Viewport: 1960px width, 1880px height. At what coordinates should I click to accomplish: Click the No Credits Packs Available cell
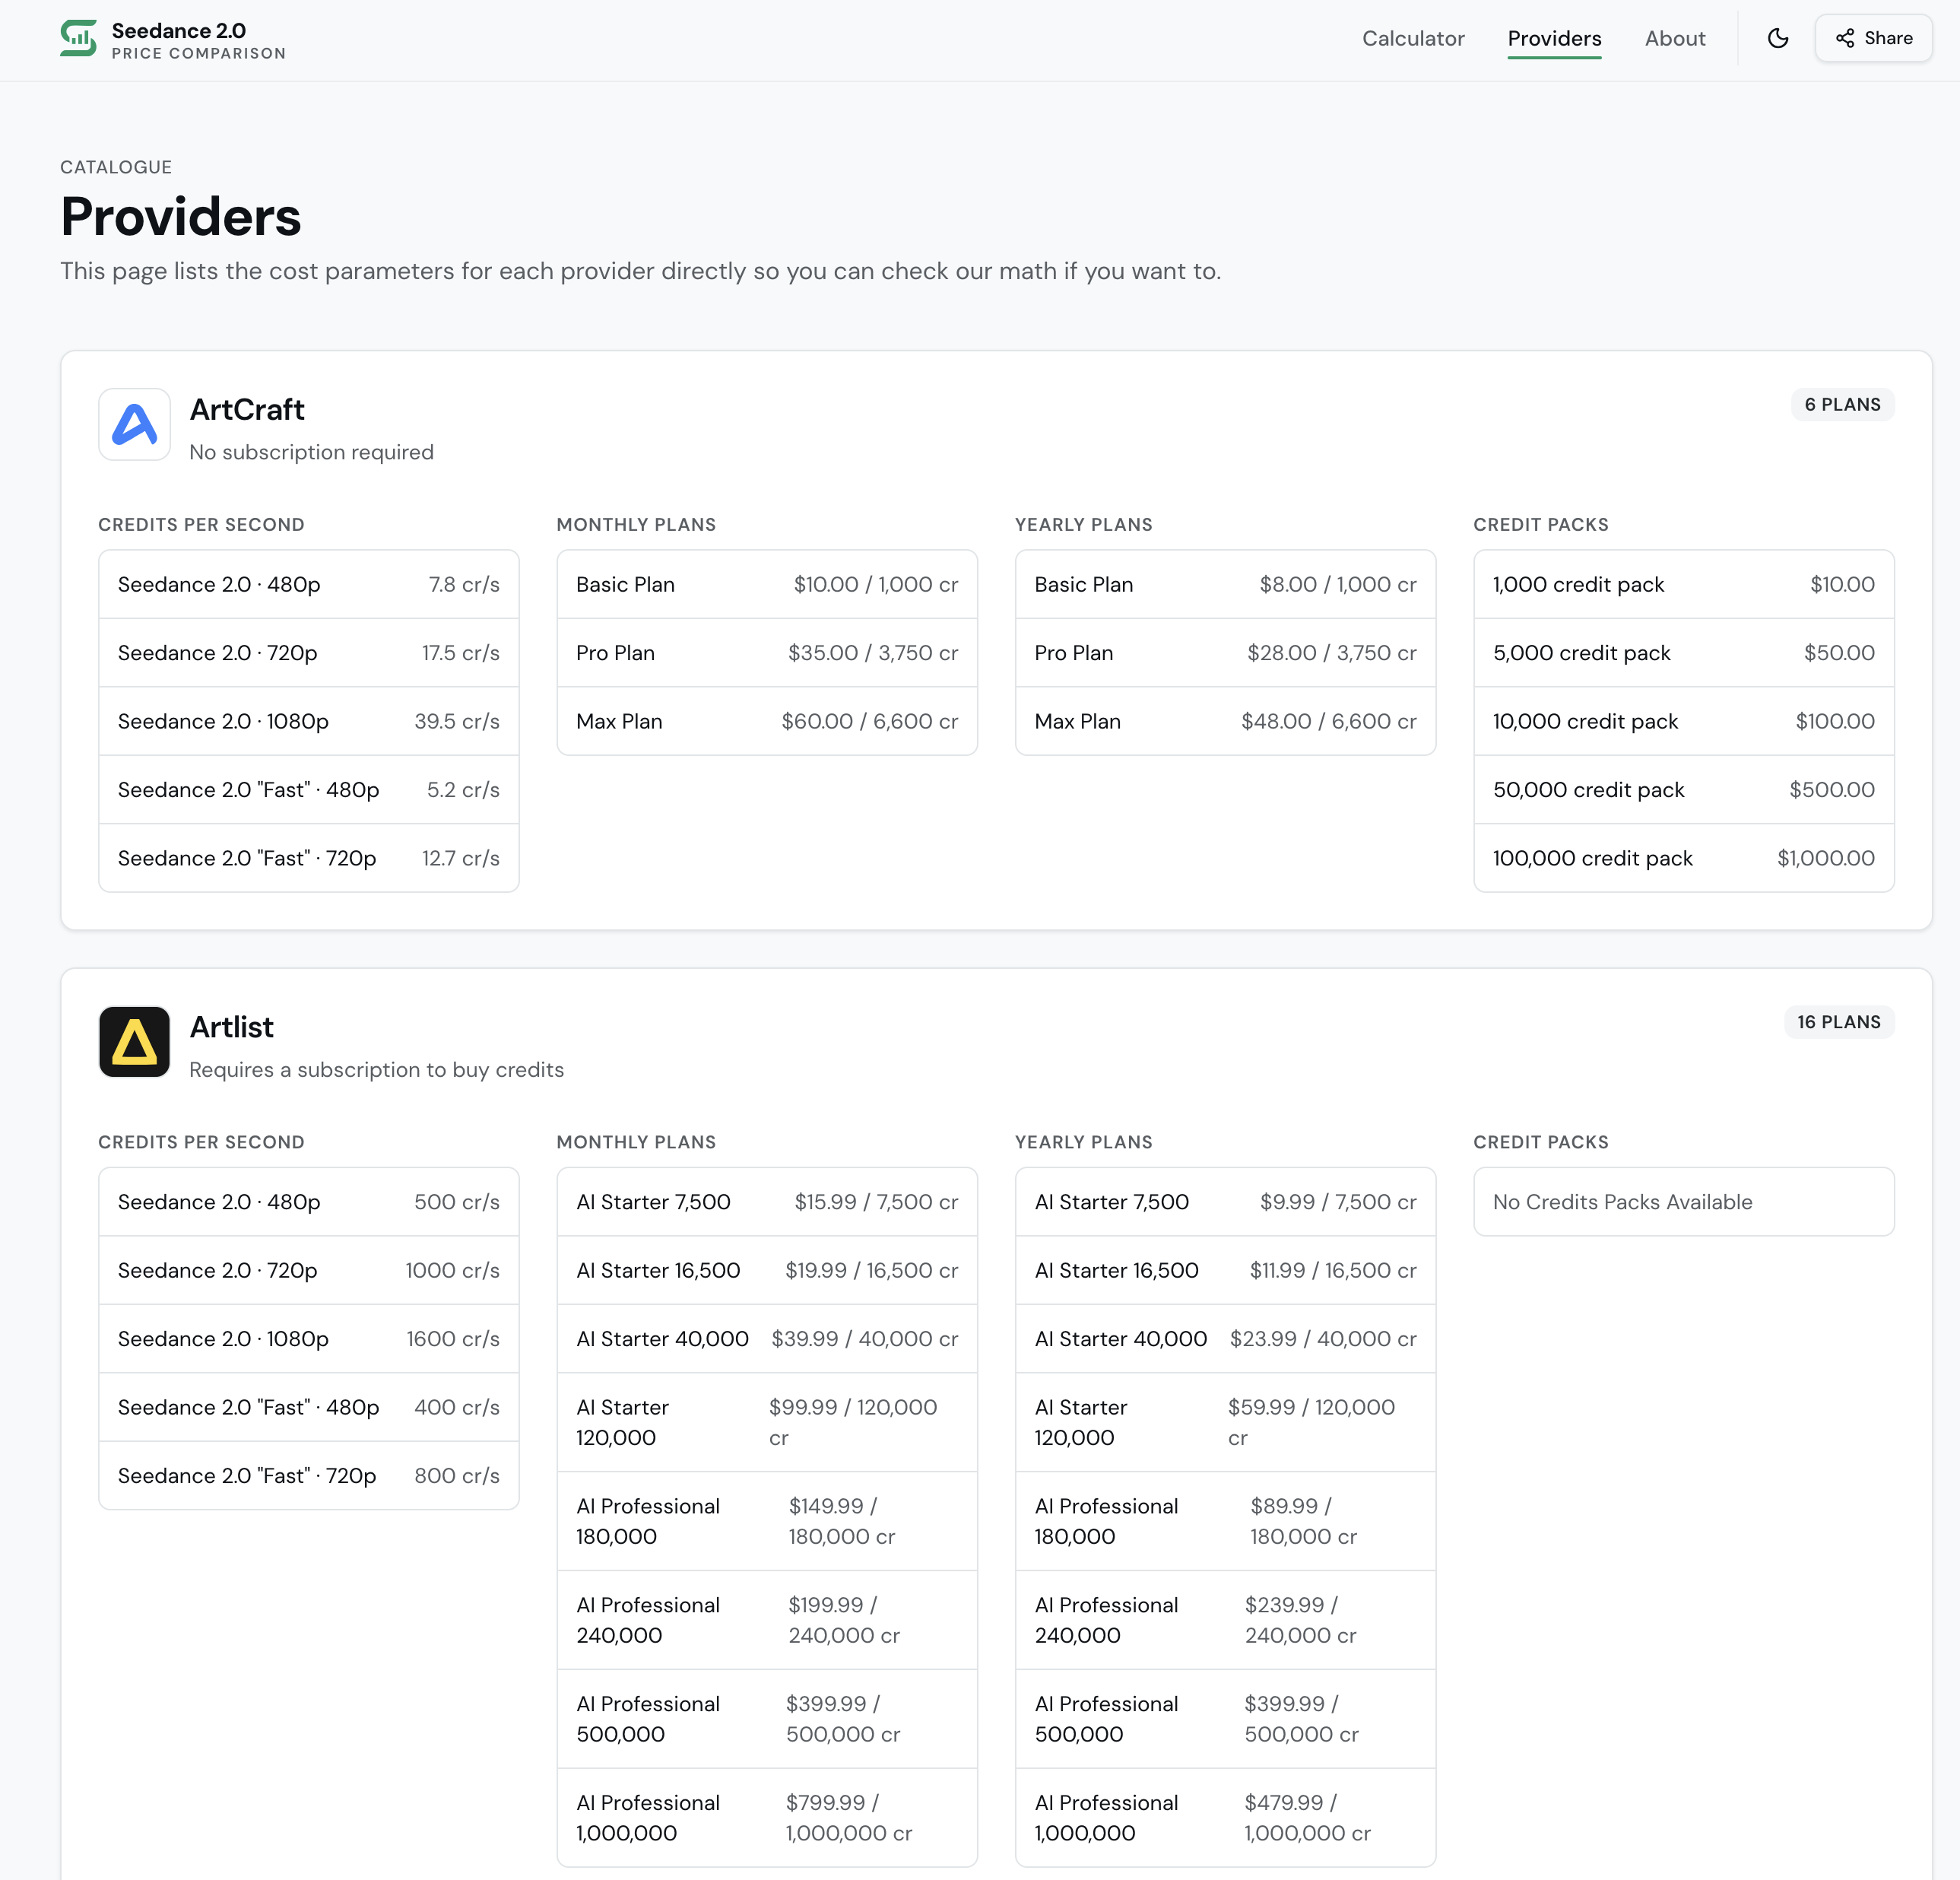(x=1683, y=1202)
